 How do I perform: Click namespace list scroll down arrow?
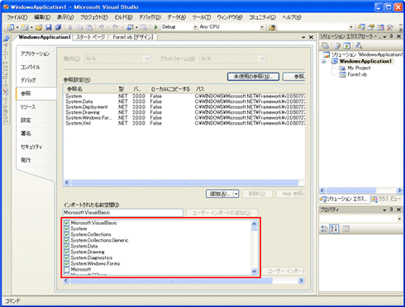click(254, 272)
